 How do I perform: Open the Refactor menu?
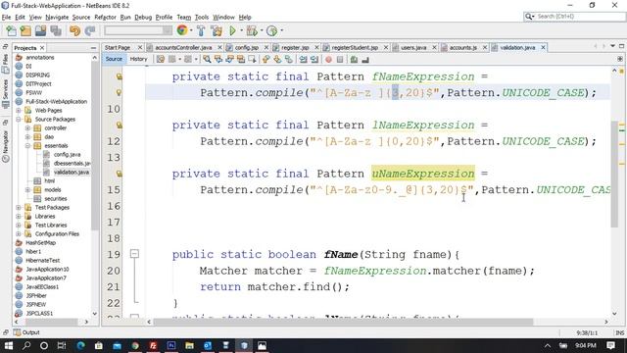click(105, 18)
